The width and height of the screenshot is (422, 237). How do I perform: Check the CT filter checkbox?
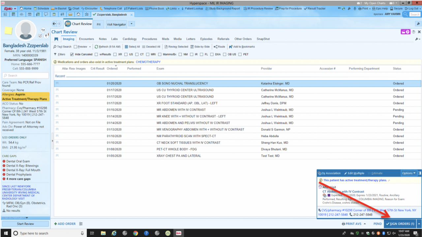click(137, 55)
